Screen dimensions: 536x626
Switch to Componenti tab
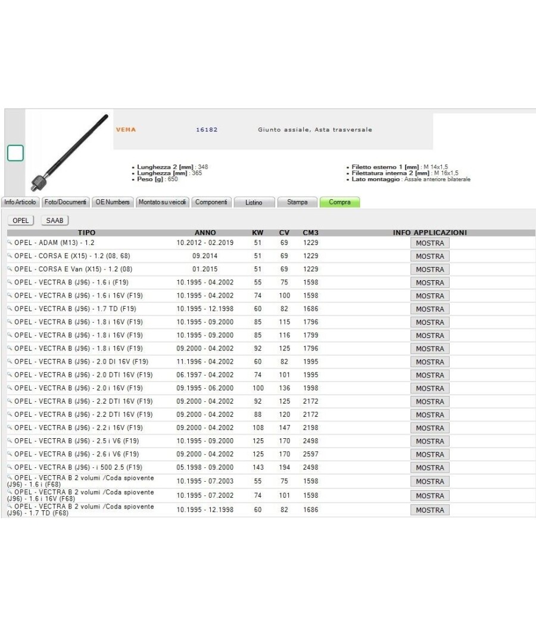211,202
